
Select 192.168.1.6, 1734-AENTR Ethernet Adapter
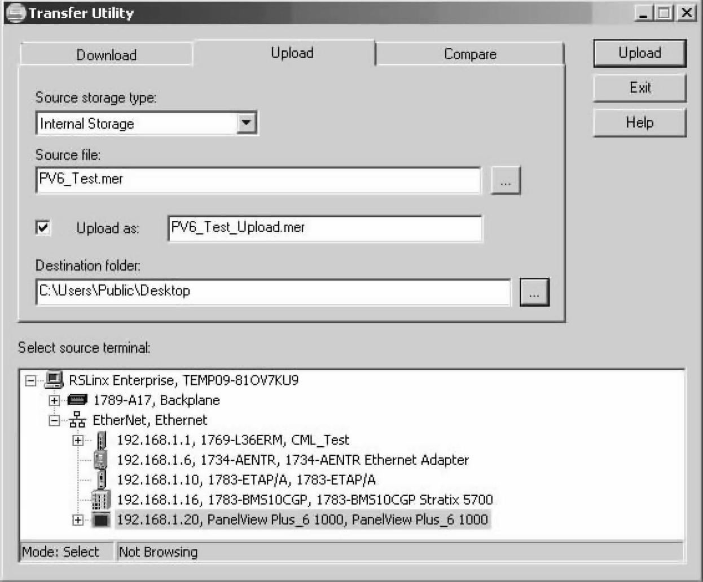pos(293,460)
